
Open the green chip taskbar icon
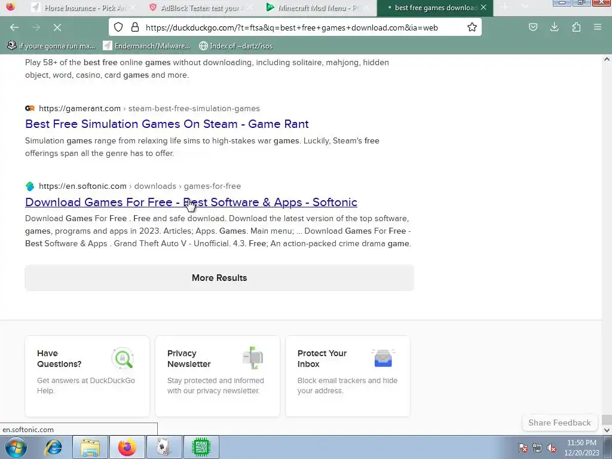coord(201,447)
